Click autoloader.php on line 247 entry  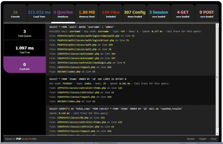[x=83, y=58]
